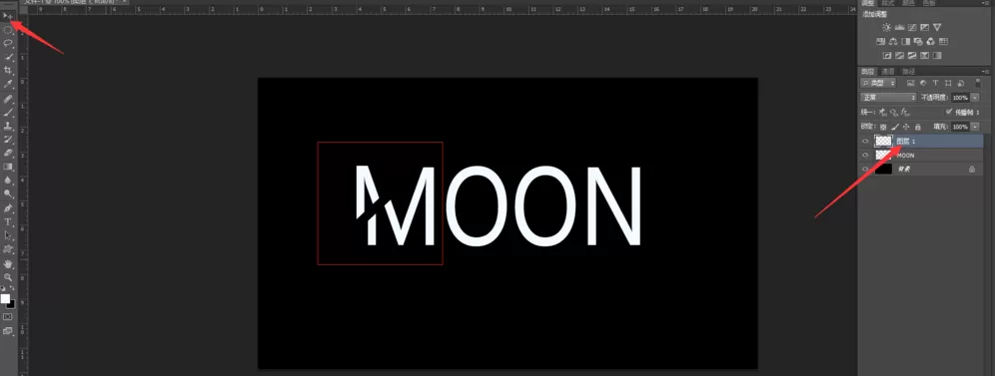
Task: Open the layer filter 类型 dropdown
Action: (878, 83)
